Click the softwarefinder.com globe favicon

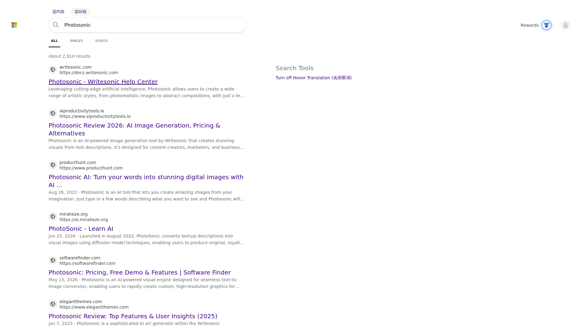[53, 260]
